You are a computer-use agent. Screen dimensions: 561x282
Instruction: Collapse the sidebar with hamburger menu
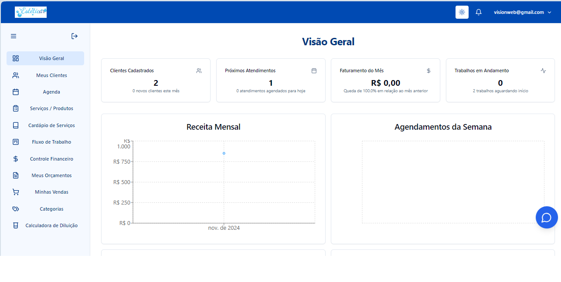[14, 36]
